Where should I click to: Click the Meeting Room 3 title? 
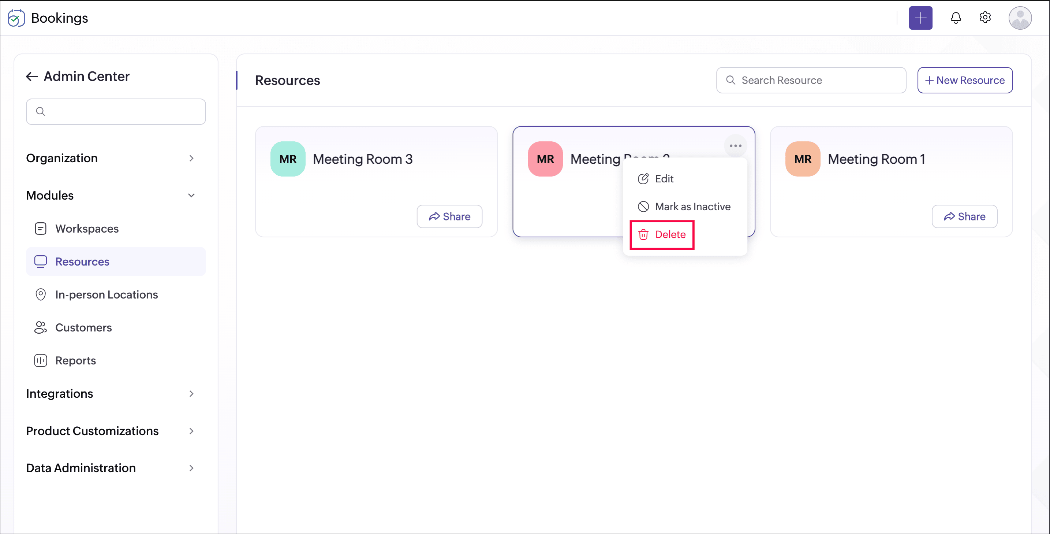click(362, 159)
